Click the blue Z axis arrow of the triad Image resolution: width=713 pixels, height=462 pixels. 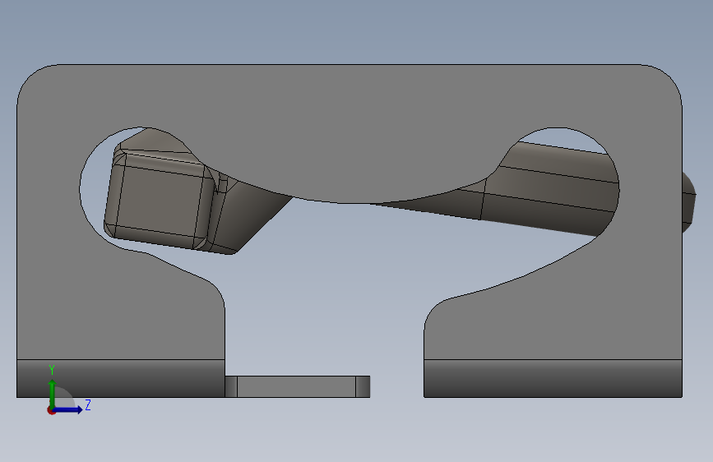(x=68, y=409)
